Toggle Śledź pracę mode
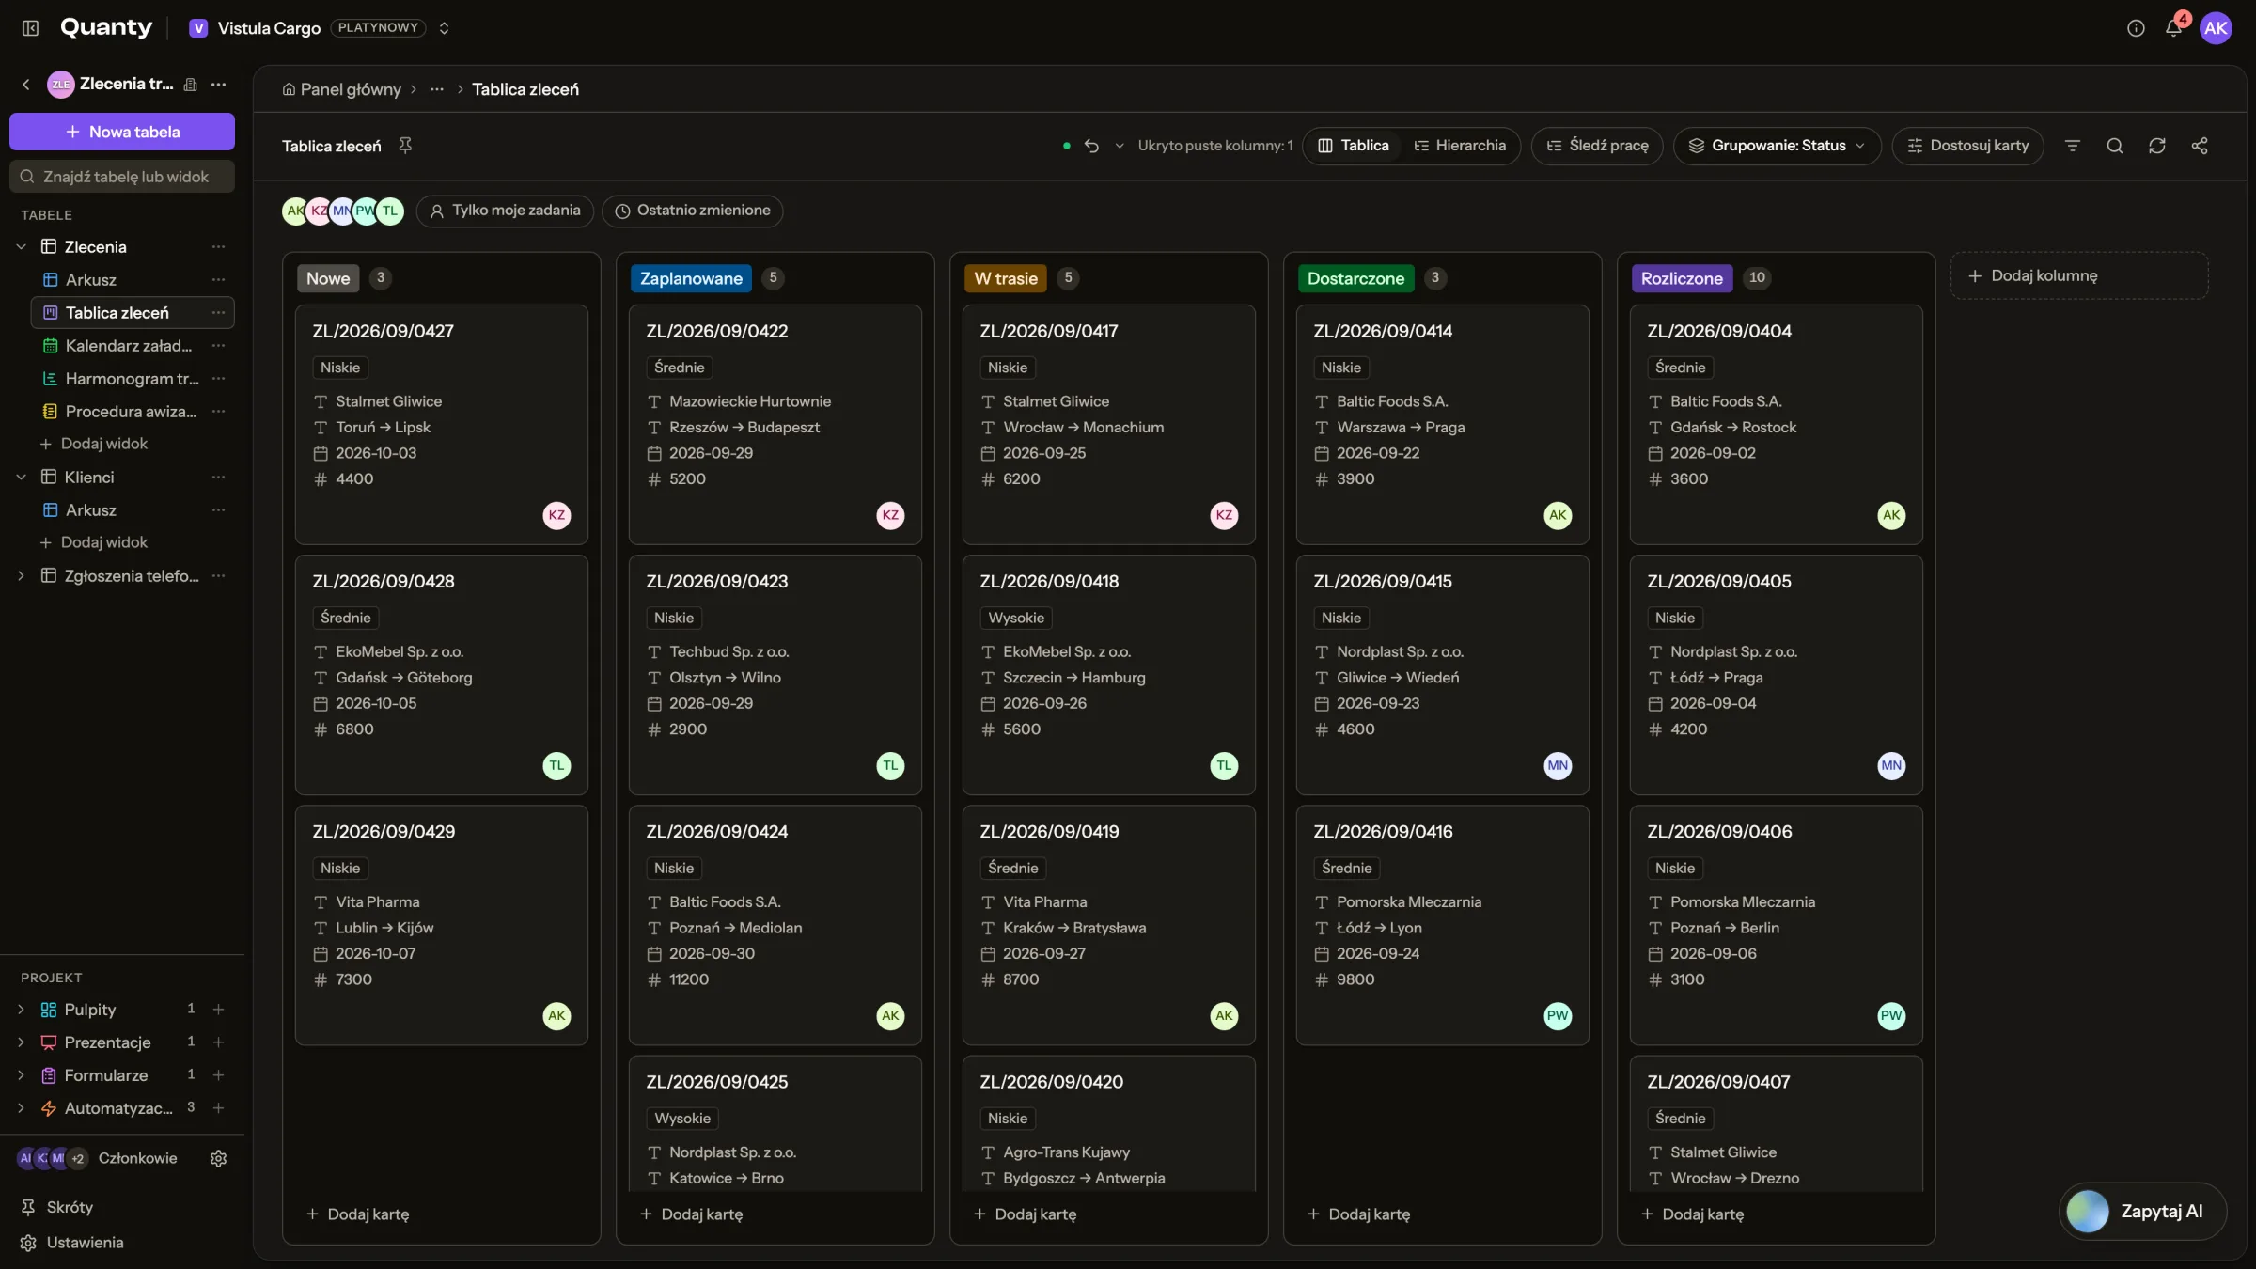2256x1269 pixels. click(x=1596, y=146)
